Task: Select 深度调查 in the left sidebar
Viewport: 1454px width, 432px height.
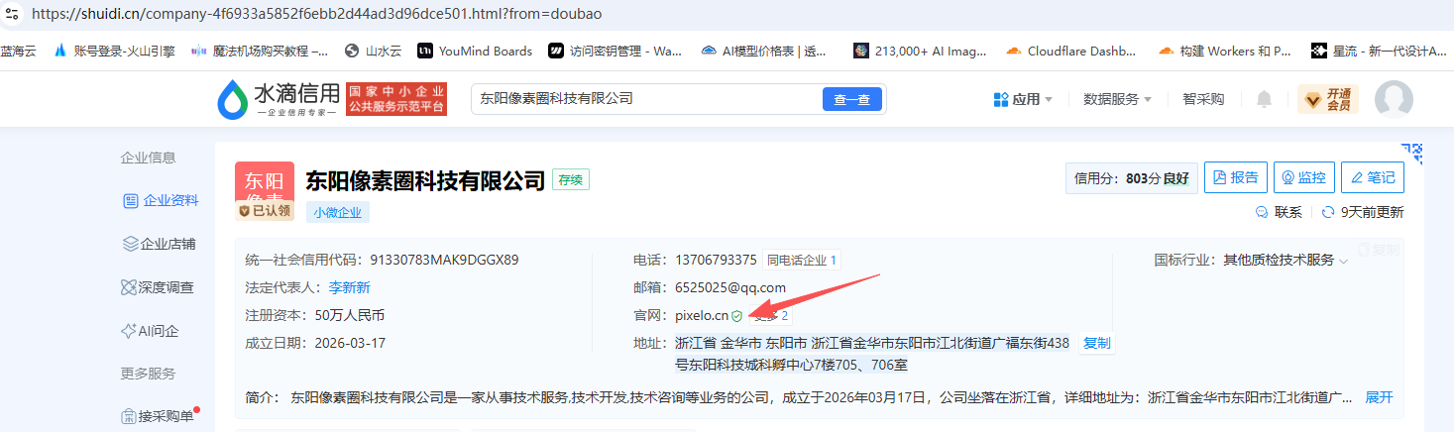Action: click(x=157, y=287)
